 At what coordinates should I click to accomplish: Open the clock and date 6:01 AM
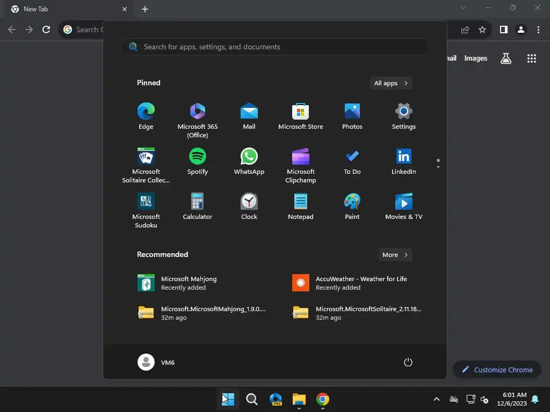coord(512,399)
